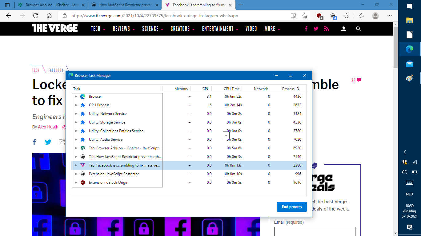Select the Utility: Storage Service row

[189, 122]
